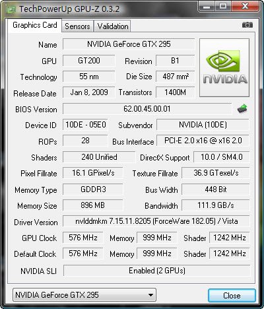
Task: Click the NVIDIA logo image
Action: [224, 67]
